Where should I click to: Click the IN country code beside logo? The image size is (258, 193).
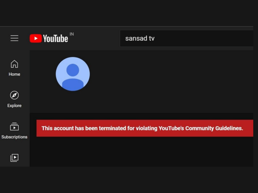pos(72,34)
